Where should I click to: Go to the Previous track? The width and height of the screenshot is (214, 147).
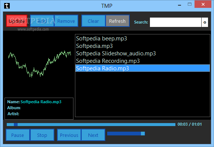[69, 135]
